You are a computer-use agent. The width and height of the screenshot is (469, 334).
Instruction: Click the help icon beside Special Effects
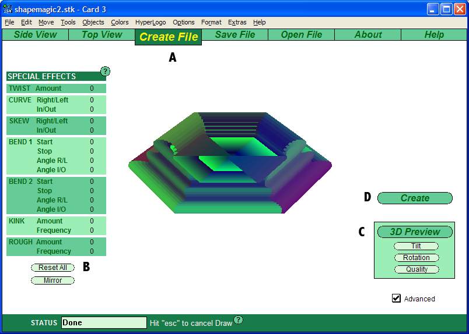pyautogui.click(x=105, y=72)
